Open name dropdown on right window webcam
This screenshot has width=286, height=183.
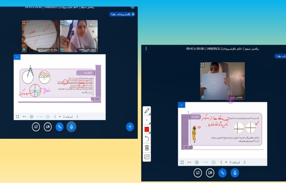point(236,97)
